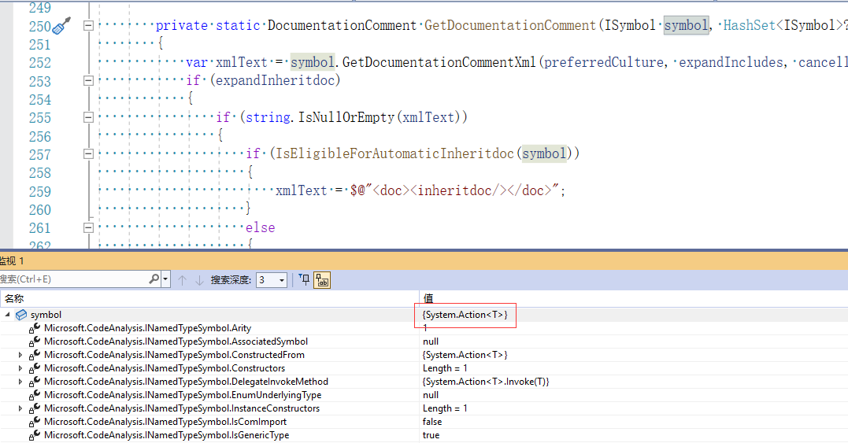Viewport: 848px width, 443px height.
Task: Click the 值 column header
Action: [x=428, y=299]
